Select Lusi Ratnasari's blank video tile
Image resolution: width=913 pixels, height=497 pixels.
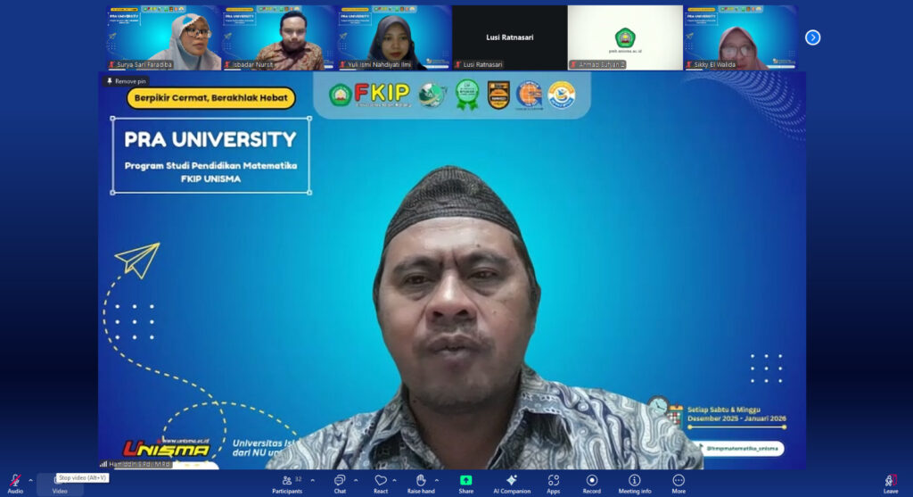coord(509,37)
